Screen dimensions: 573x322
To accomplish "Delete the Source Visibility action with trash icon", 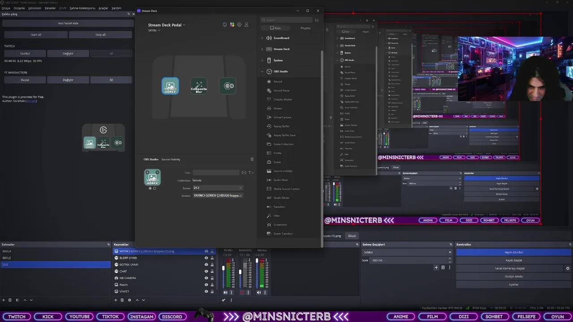I will pyautogui.click(x=252, y=159).
